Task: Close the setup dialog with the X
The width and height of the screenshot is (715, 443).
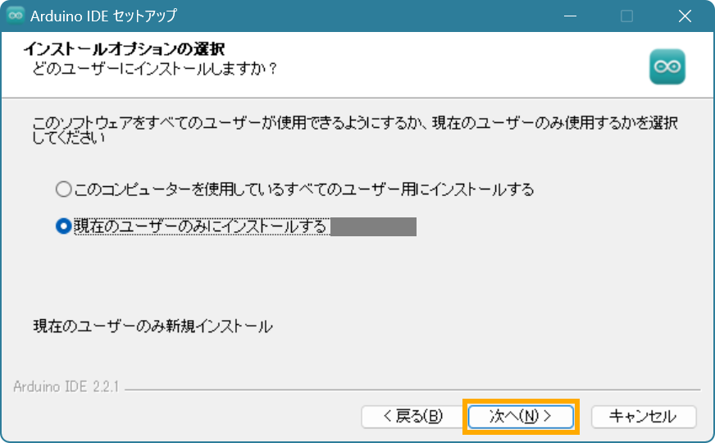Action: point(685,16)
